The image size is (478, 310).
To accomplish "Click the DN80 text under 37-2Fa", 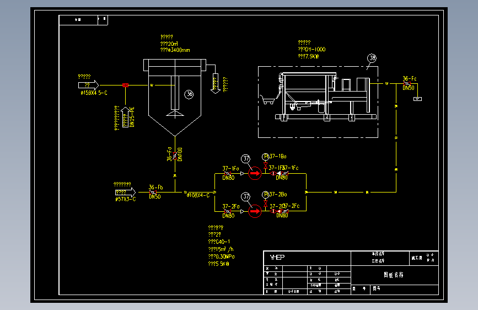I will coord(228,216).
